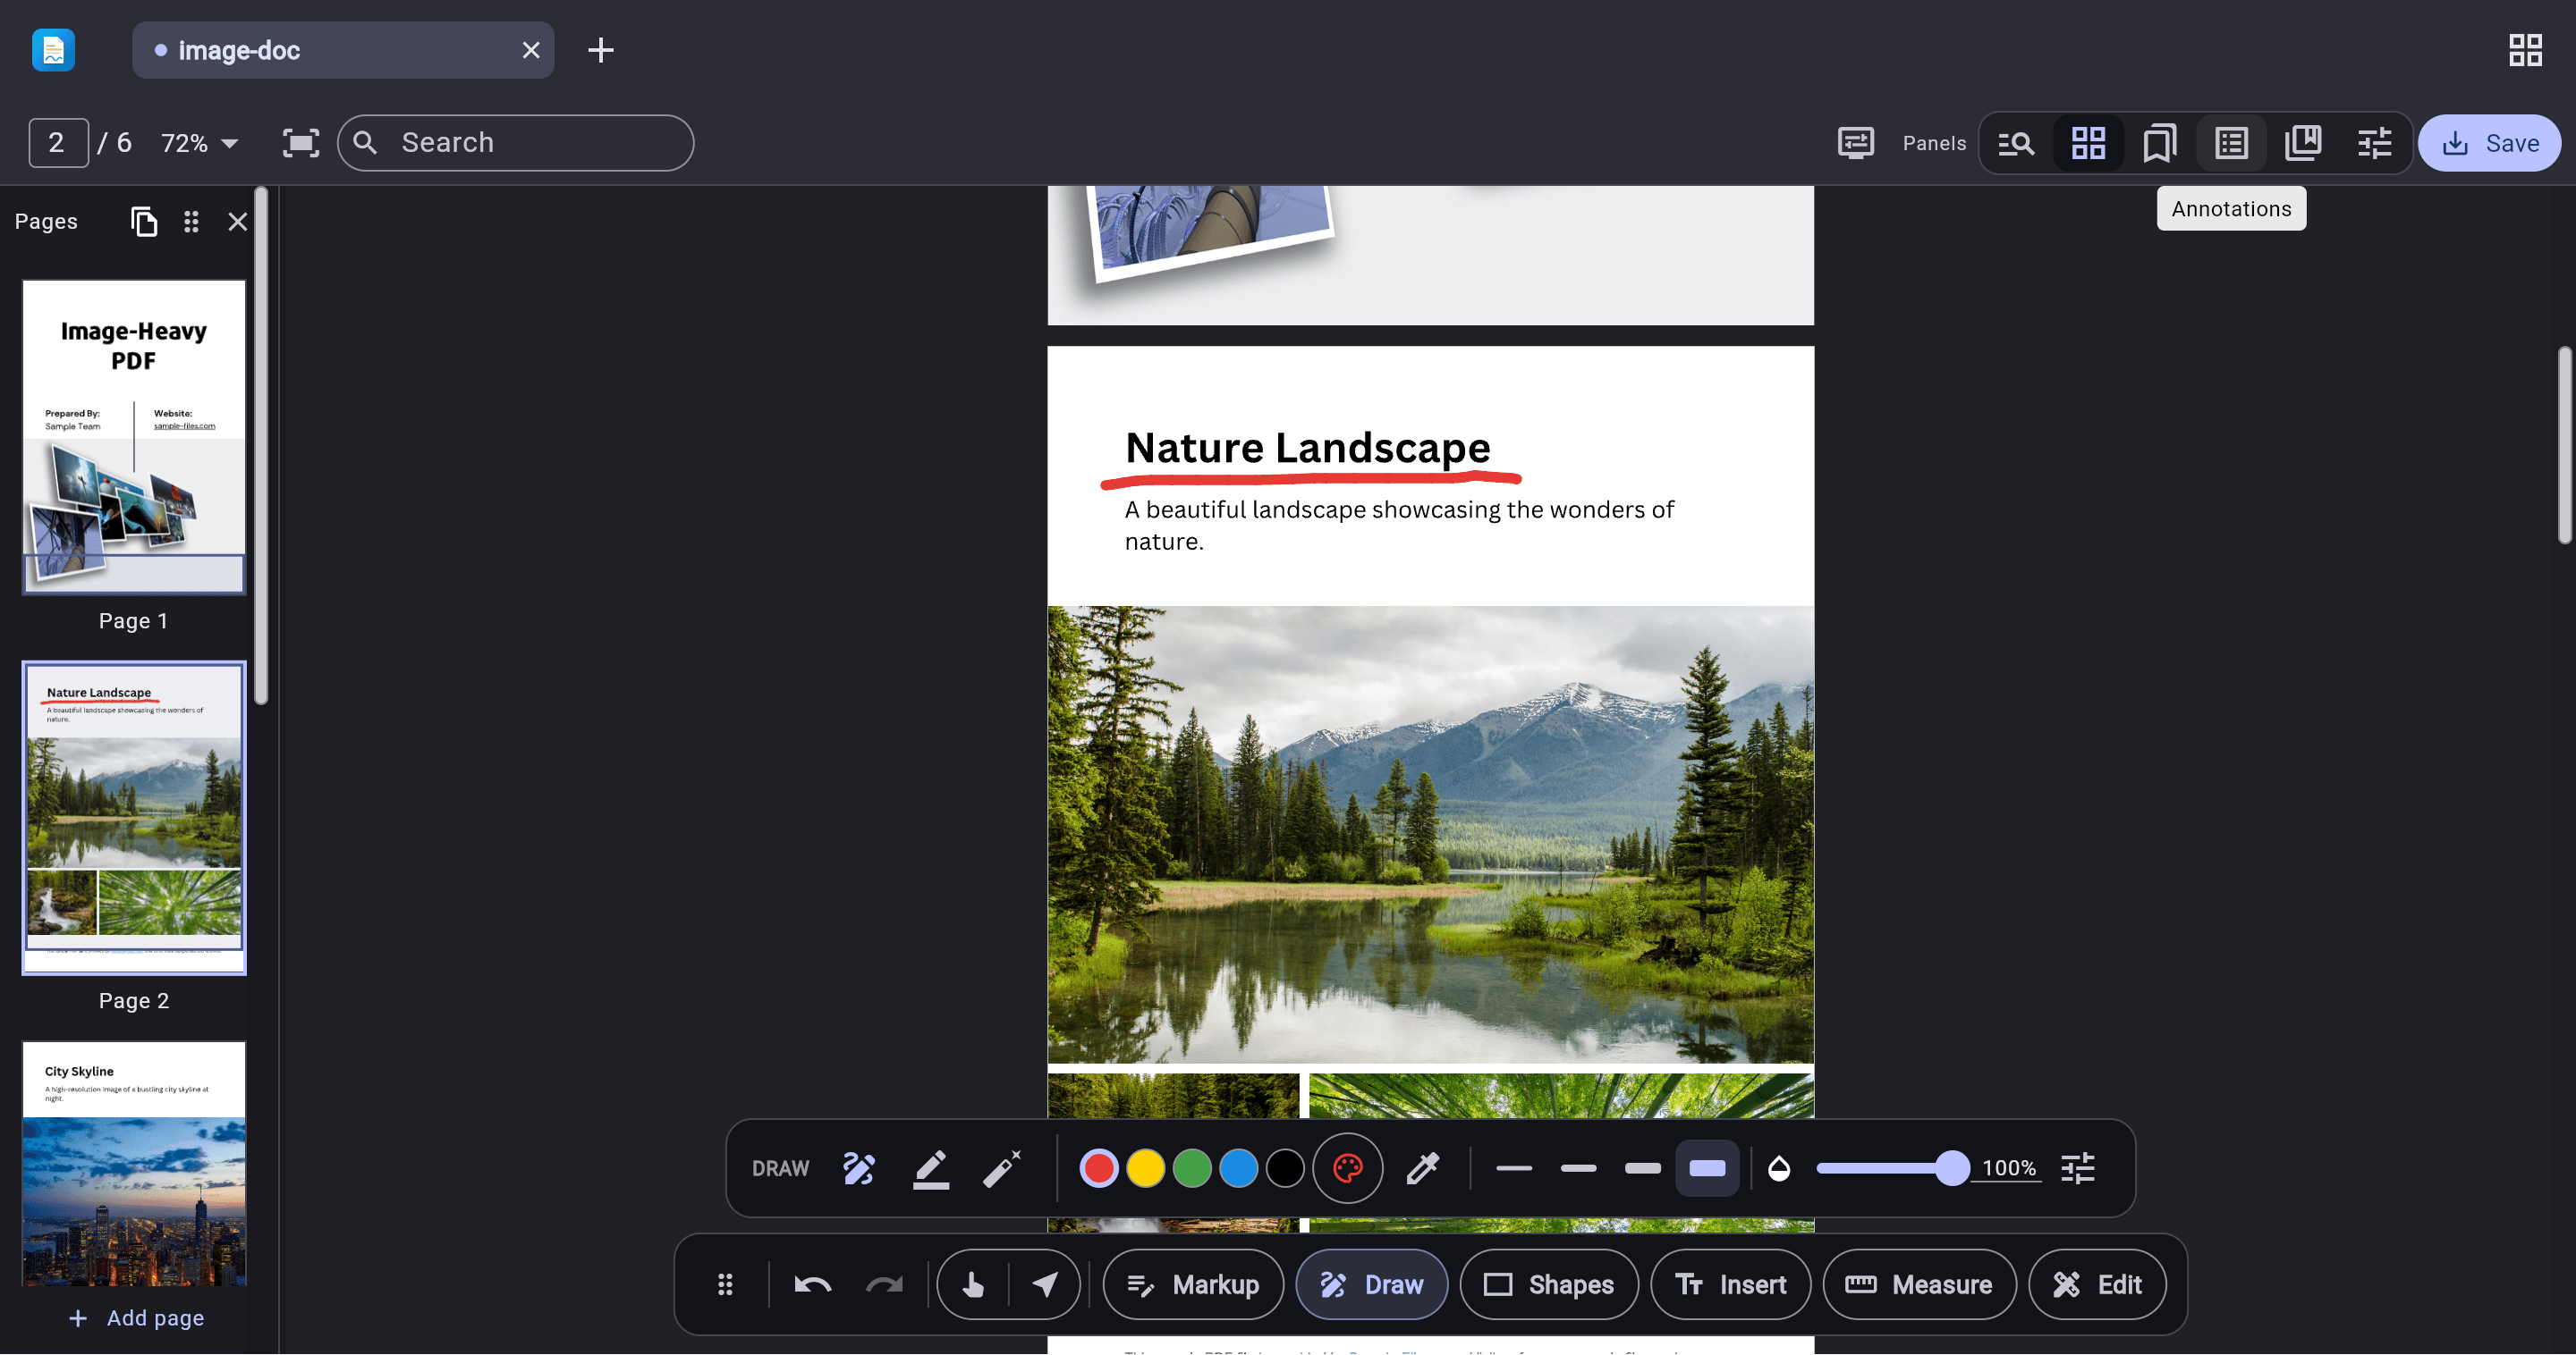Open a new tab with the plus button

[x=600, y=50]
